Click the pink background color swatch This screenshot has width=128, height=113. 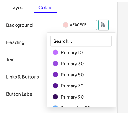click(66, 25)
